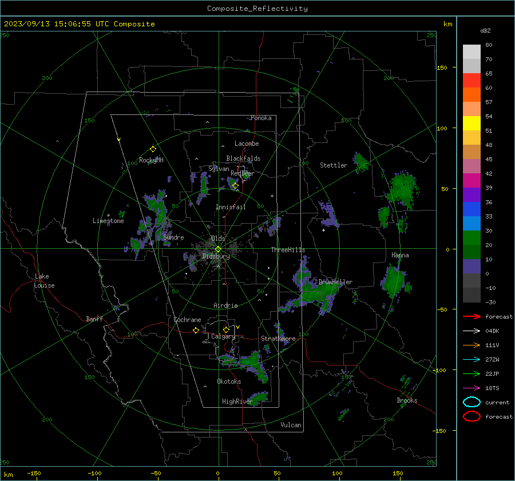Click the Drumheller city label

(335, 282)
